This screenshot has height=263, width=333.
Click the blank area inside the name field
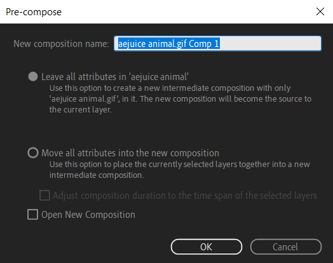[269, 43]
